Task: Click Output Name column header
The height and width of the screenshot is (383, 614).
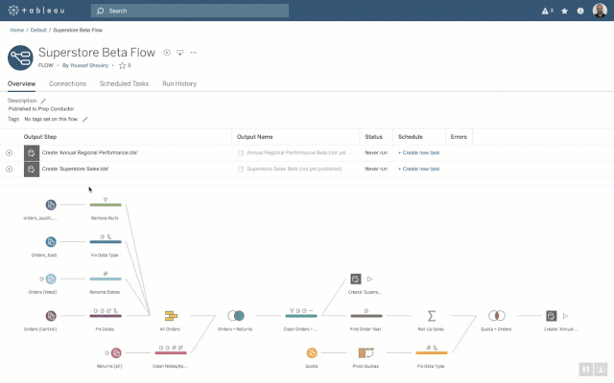Action: click(254, 137)
